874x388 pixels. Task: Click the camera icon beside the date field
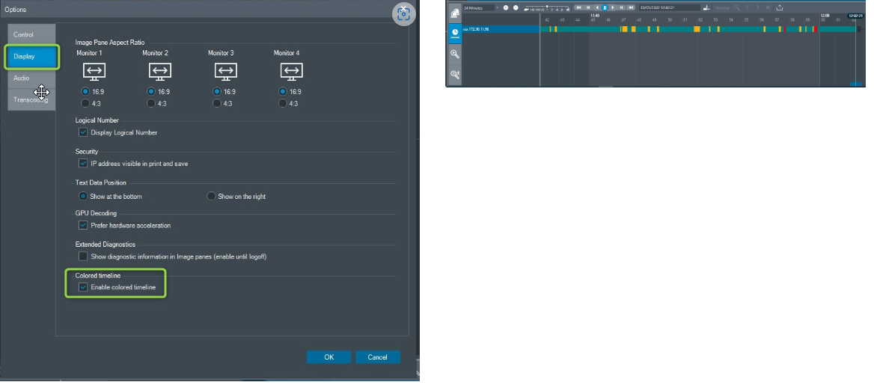[707, 7]
